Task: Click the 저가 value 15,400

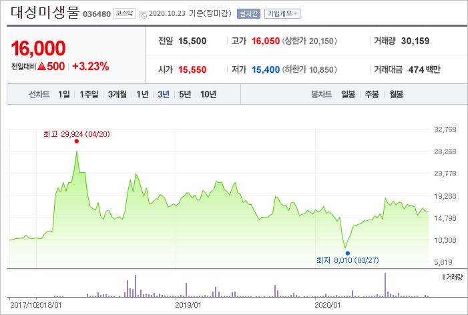Action: (x=266, y=70)
